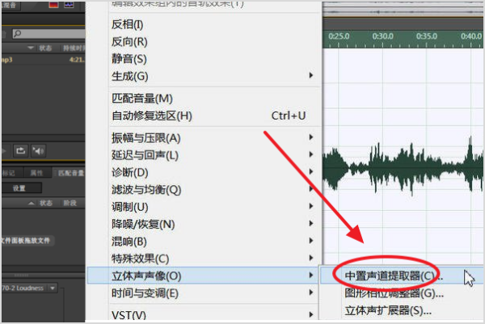Open the 生成(G) submenu
The width and height of the screenshot is (485, 324).
coord(213,76)
